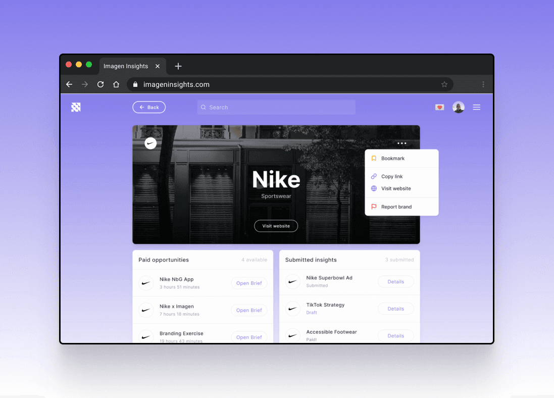The image size is (554, 398).
Task: Click the Nike swoosh logo on banner
Action: click(150, 143)
